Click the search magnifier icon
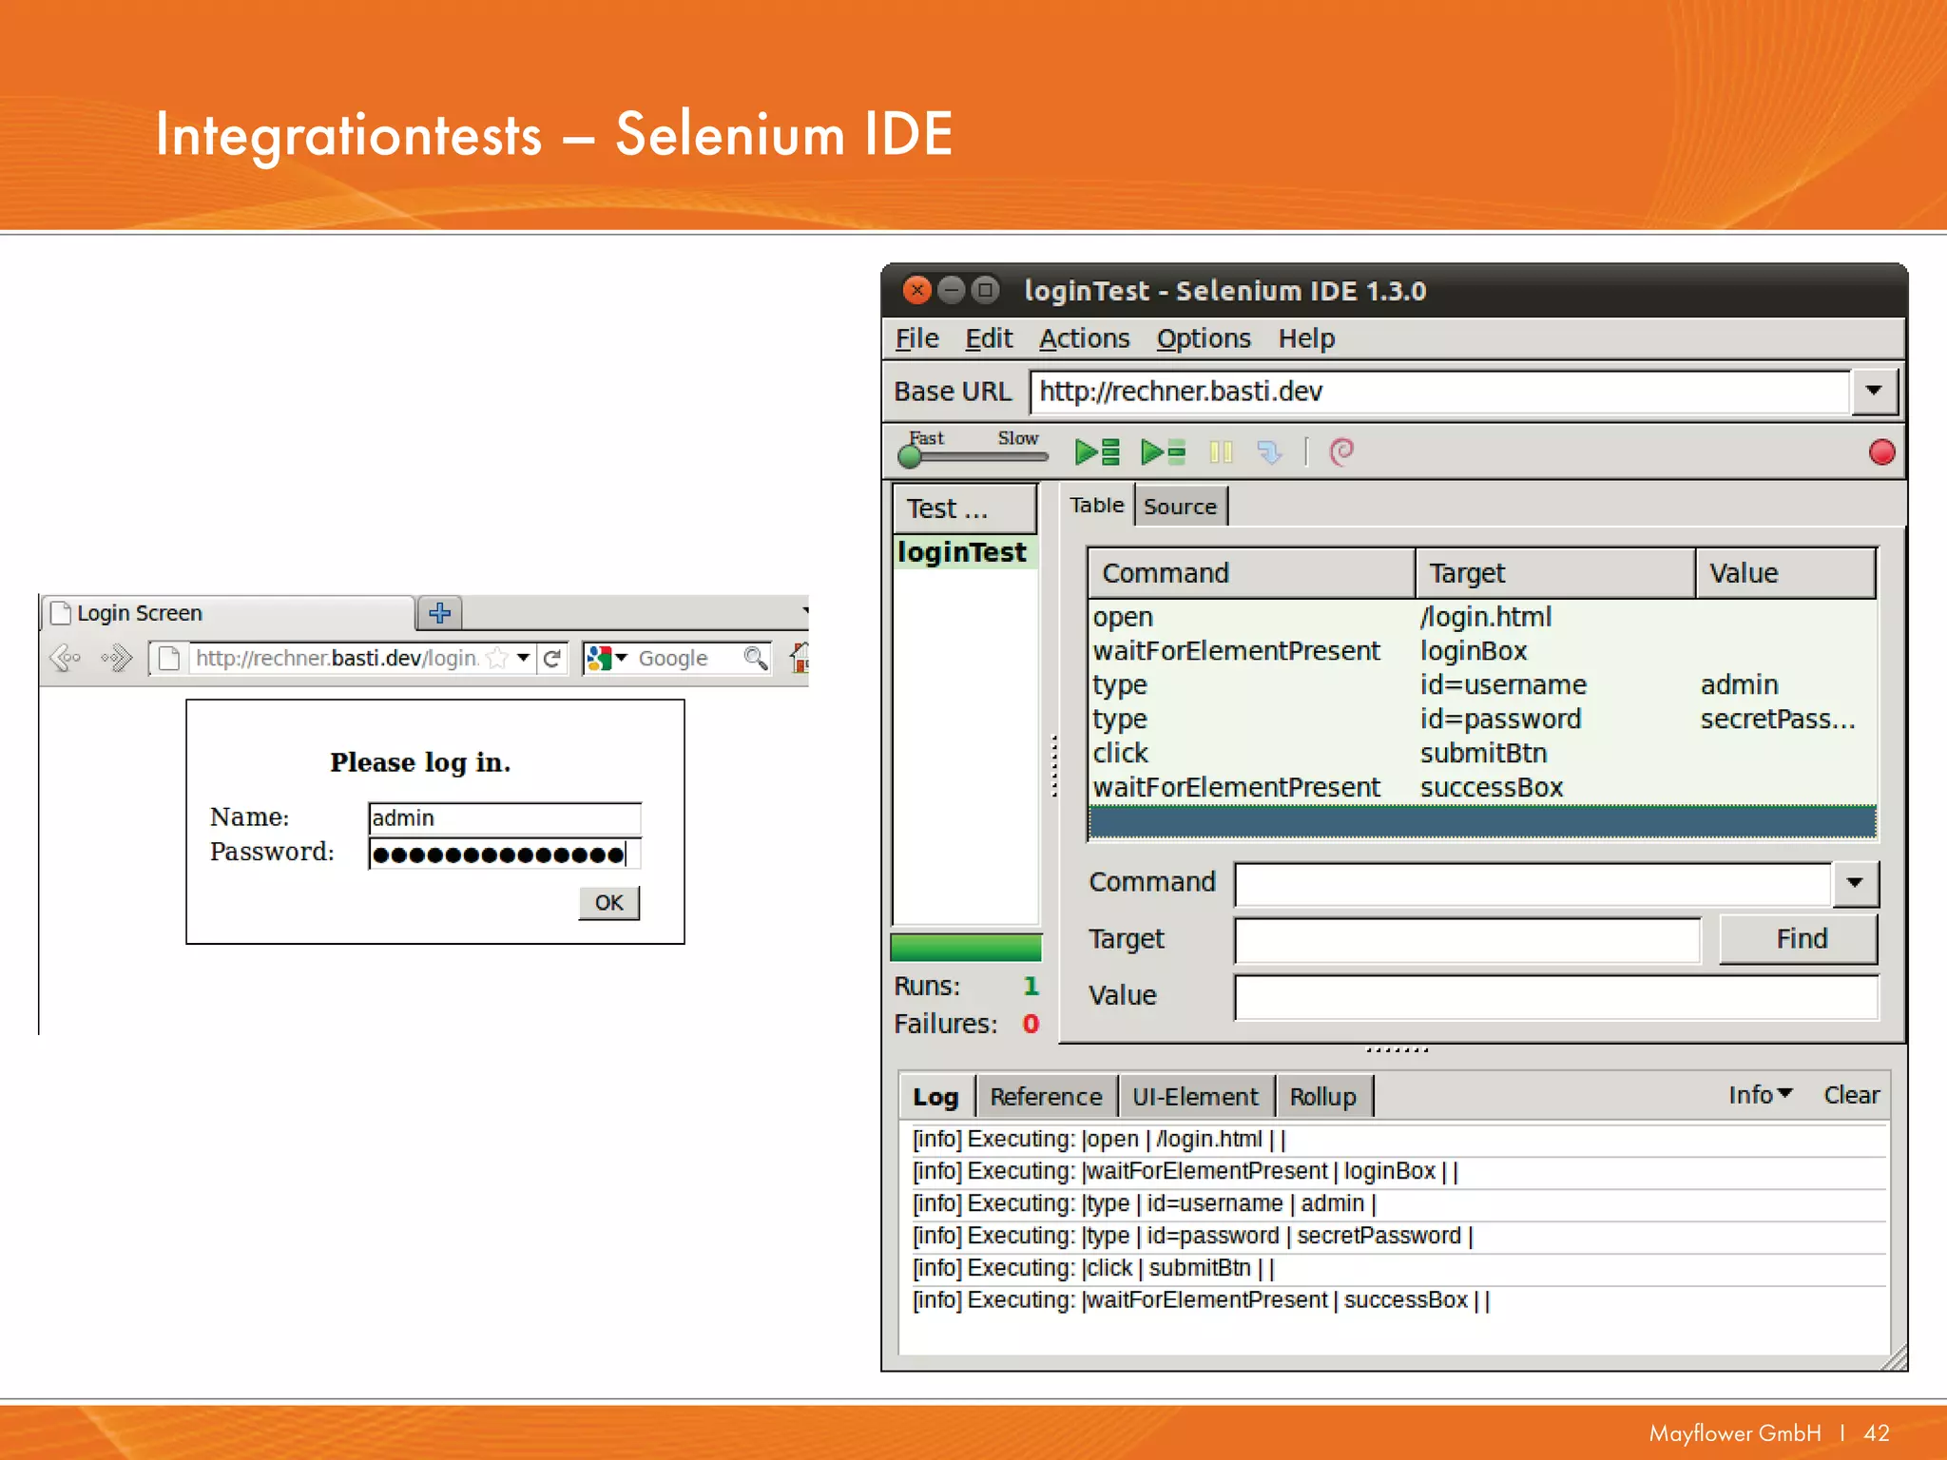 [x=756, y=658]
